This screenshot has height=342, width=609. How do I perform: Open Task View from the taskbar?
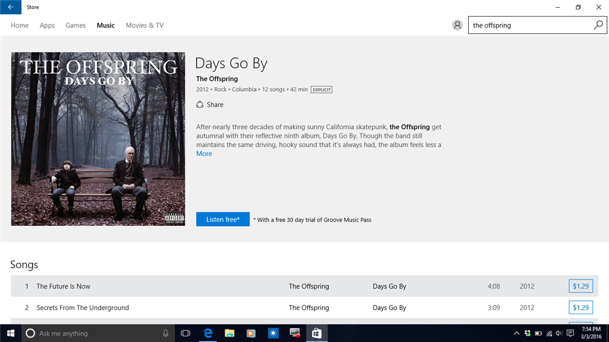186,333
